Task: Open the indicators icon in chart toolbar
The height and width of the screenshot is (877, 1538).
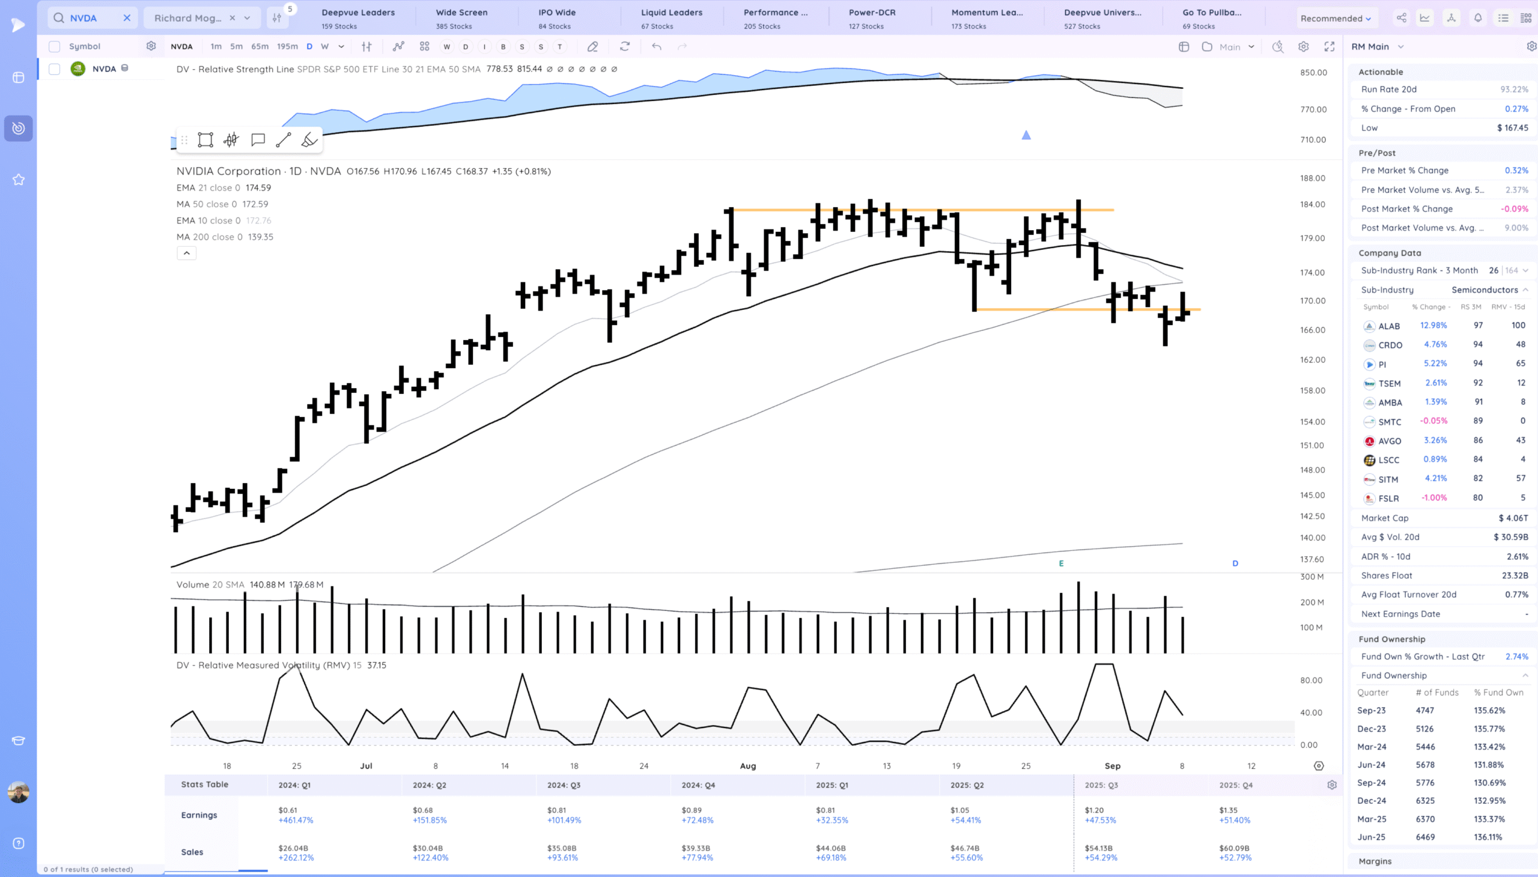Action: [x=398, y=46]
